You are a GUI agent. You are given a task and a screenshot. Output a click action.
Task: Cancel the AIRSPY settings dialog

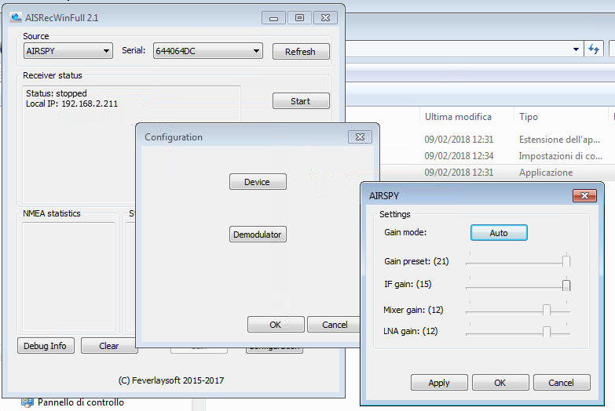562,383
